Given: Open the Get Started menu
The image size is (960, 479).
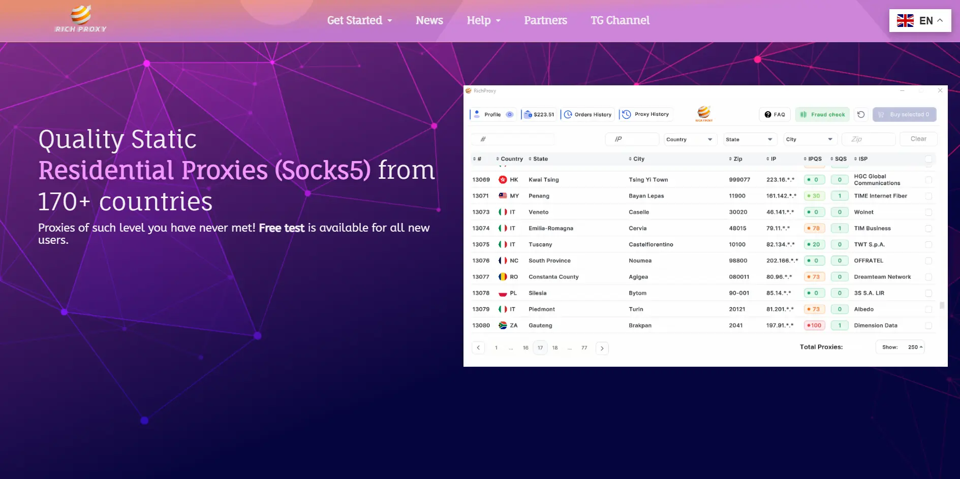Looking at the screenshot, I should (x=359, y=20).
